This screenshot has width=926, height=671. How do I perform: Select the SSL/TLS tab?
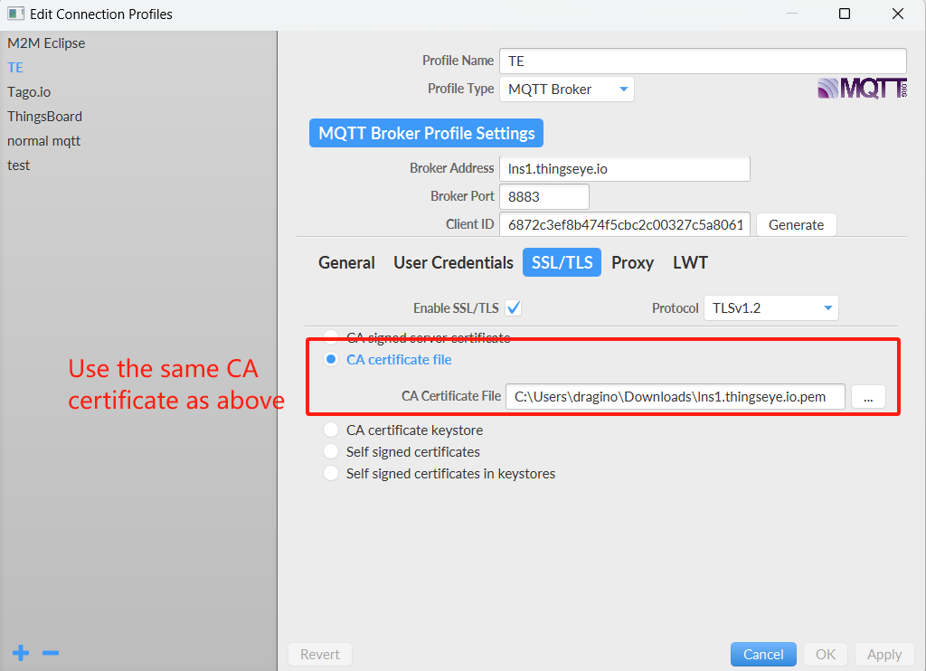562,262
